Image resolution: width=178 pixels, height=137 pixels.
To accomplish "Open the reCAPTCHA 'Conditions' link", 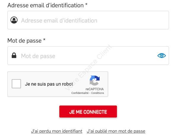I will 98,93.
